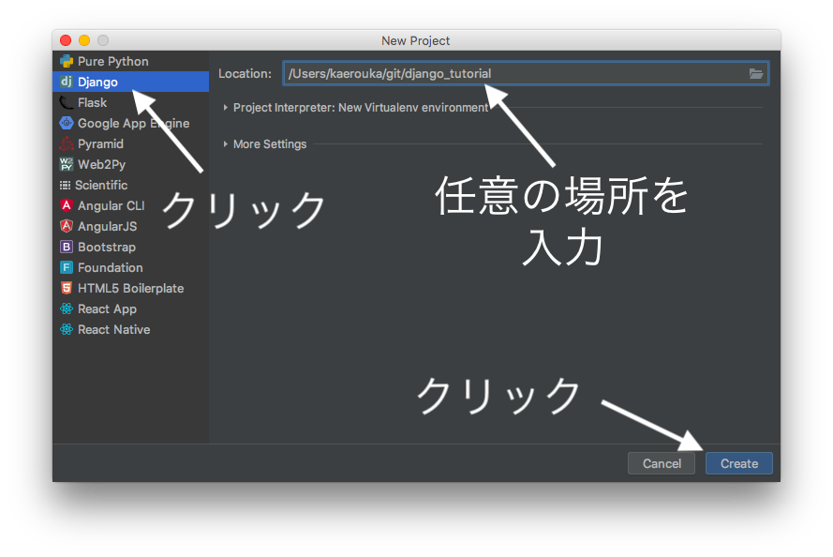833x557 pixels.
Task: Click the Create button
Action: coord(738,463)
